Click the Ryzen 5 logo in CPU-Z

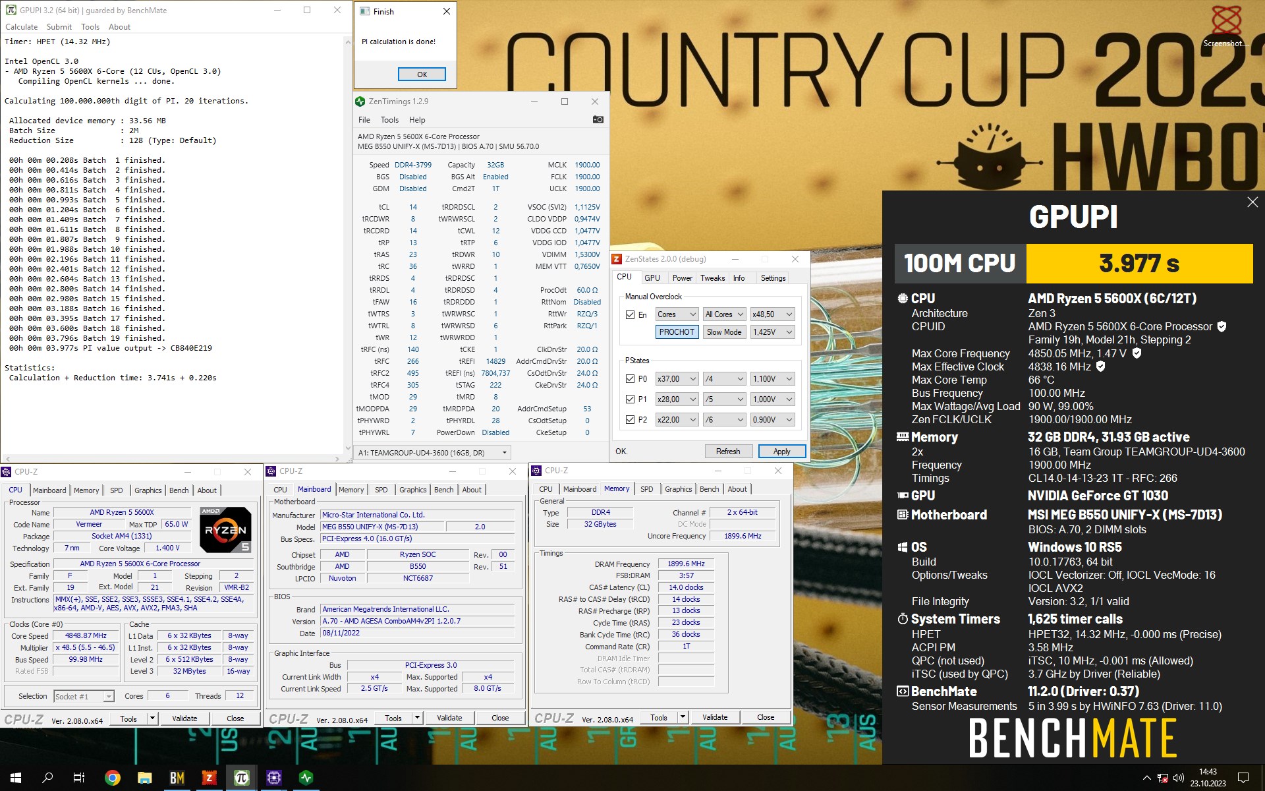point(225,529)
